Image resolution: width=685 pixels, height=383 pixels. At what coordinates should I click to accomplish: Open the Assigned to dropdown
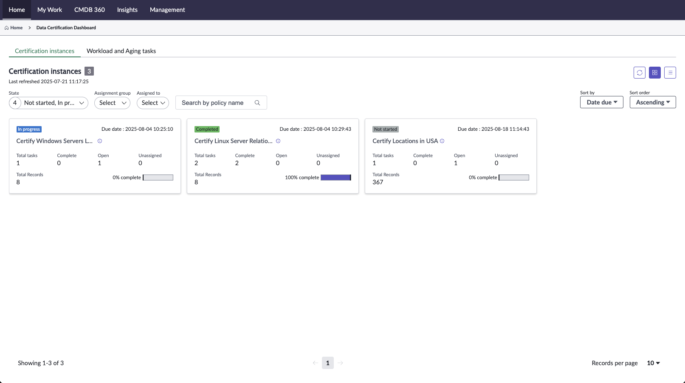coord(153,103)
